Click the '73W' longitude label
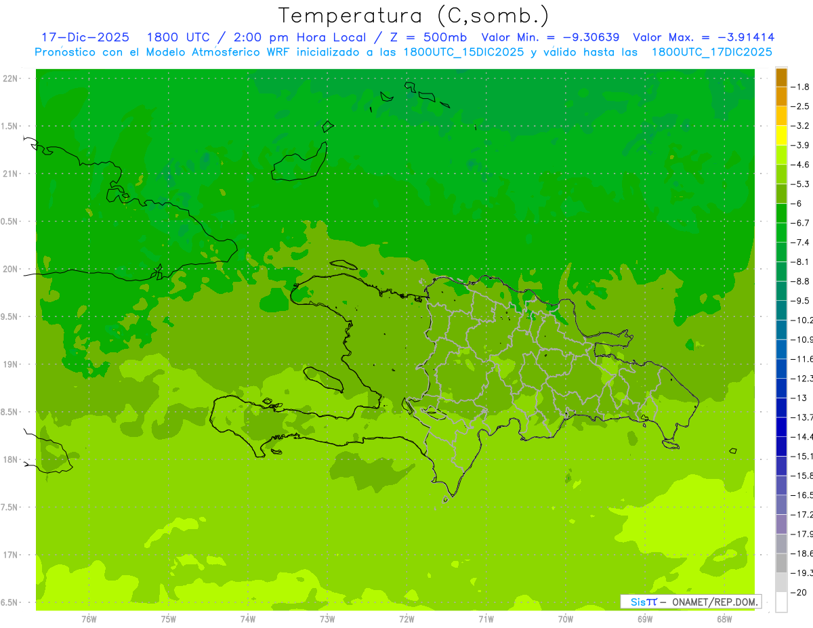Screen dimensions: 813x628 pos(327,618)
